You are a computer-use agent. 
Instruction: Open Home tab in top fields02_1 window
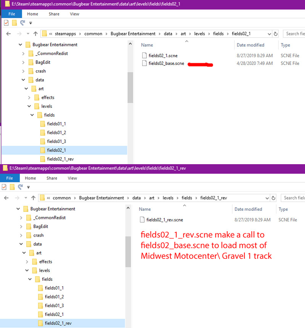(32, 14)
